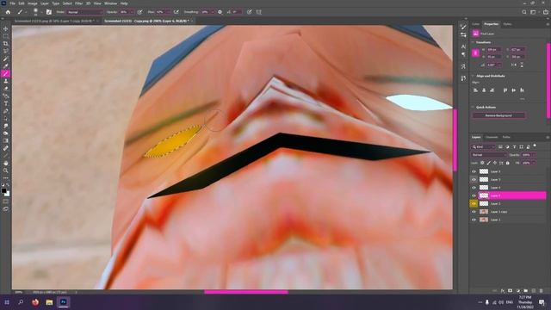Select the Rectangular Marquee tool
Image resolution: width=551 pixels, height=310 pixels.
(x=6, y=36)
